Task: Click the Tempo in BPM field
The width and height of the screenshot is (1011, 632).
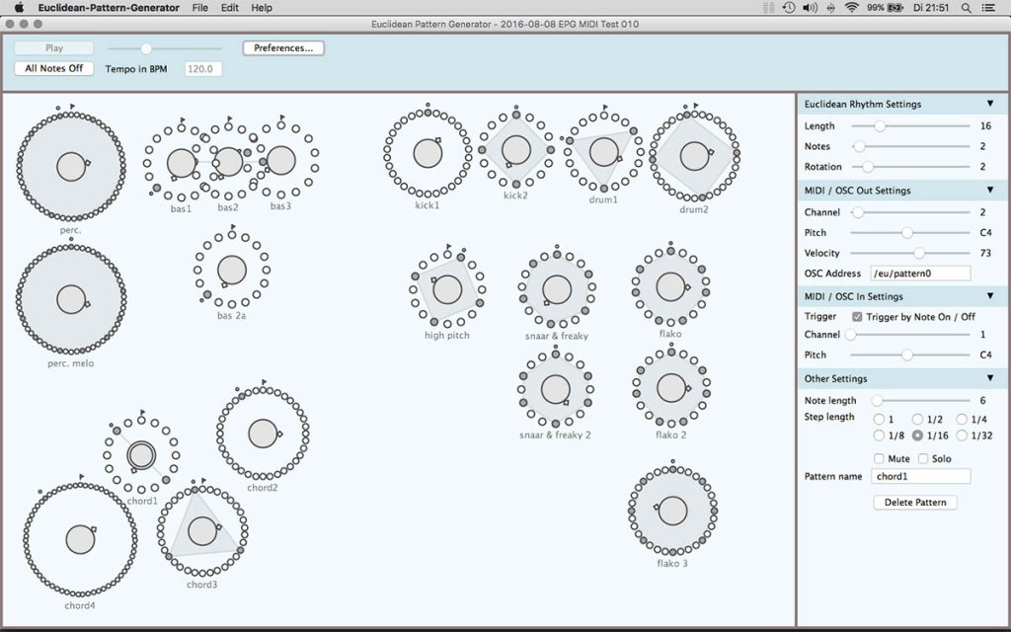Action: [203, 69]
